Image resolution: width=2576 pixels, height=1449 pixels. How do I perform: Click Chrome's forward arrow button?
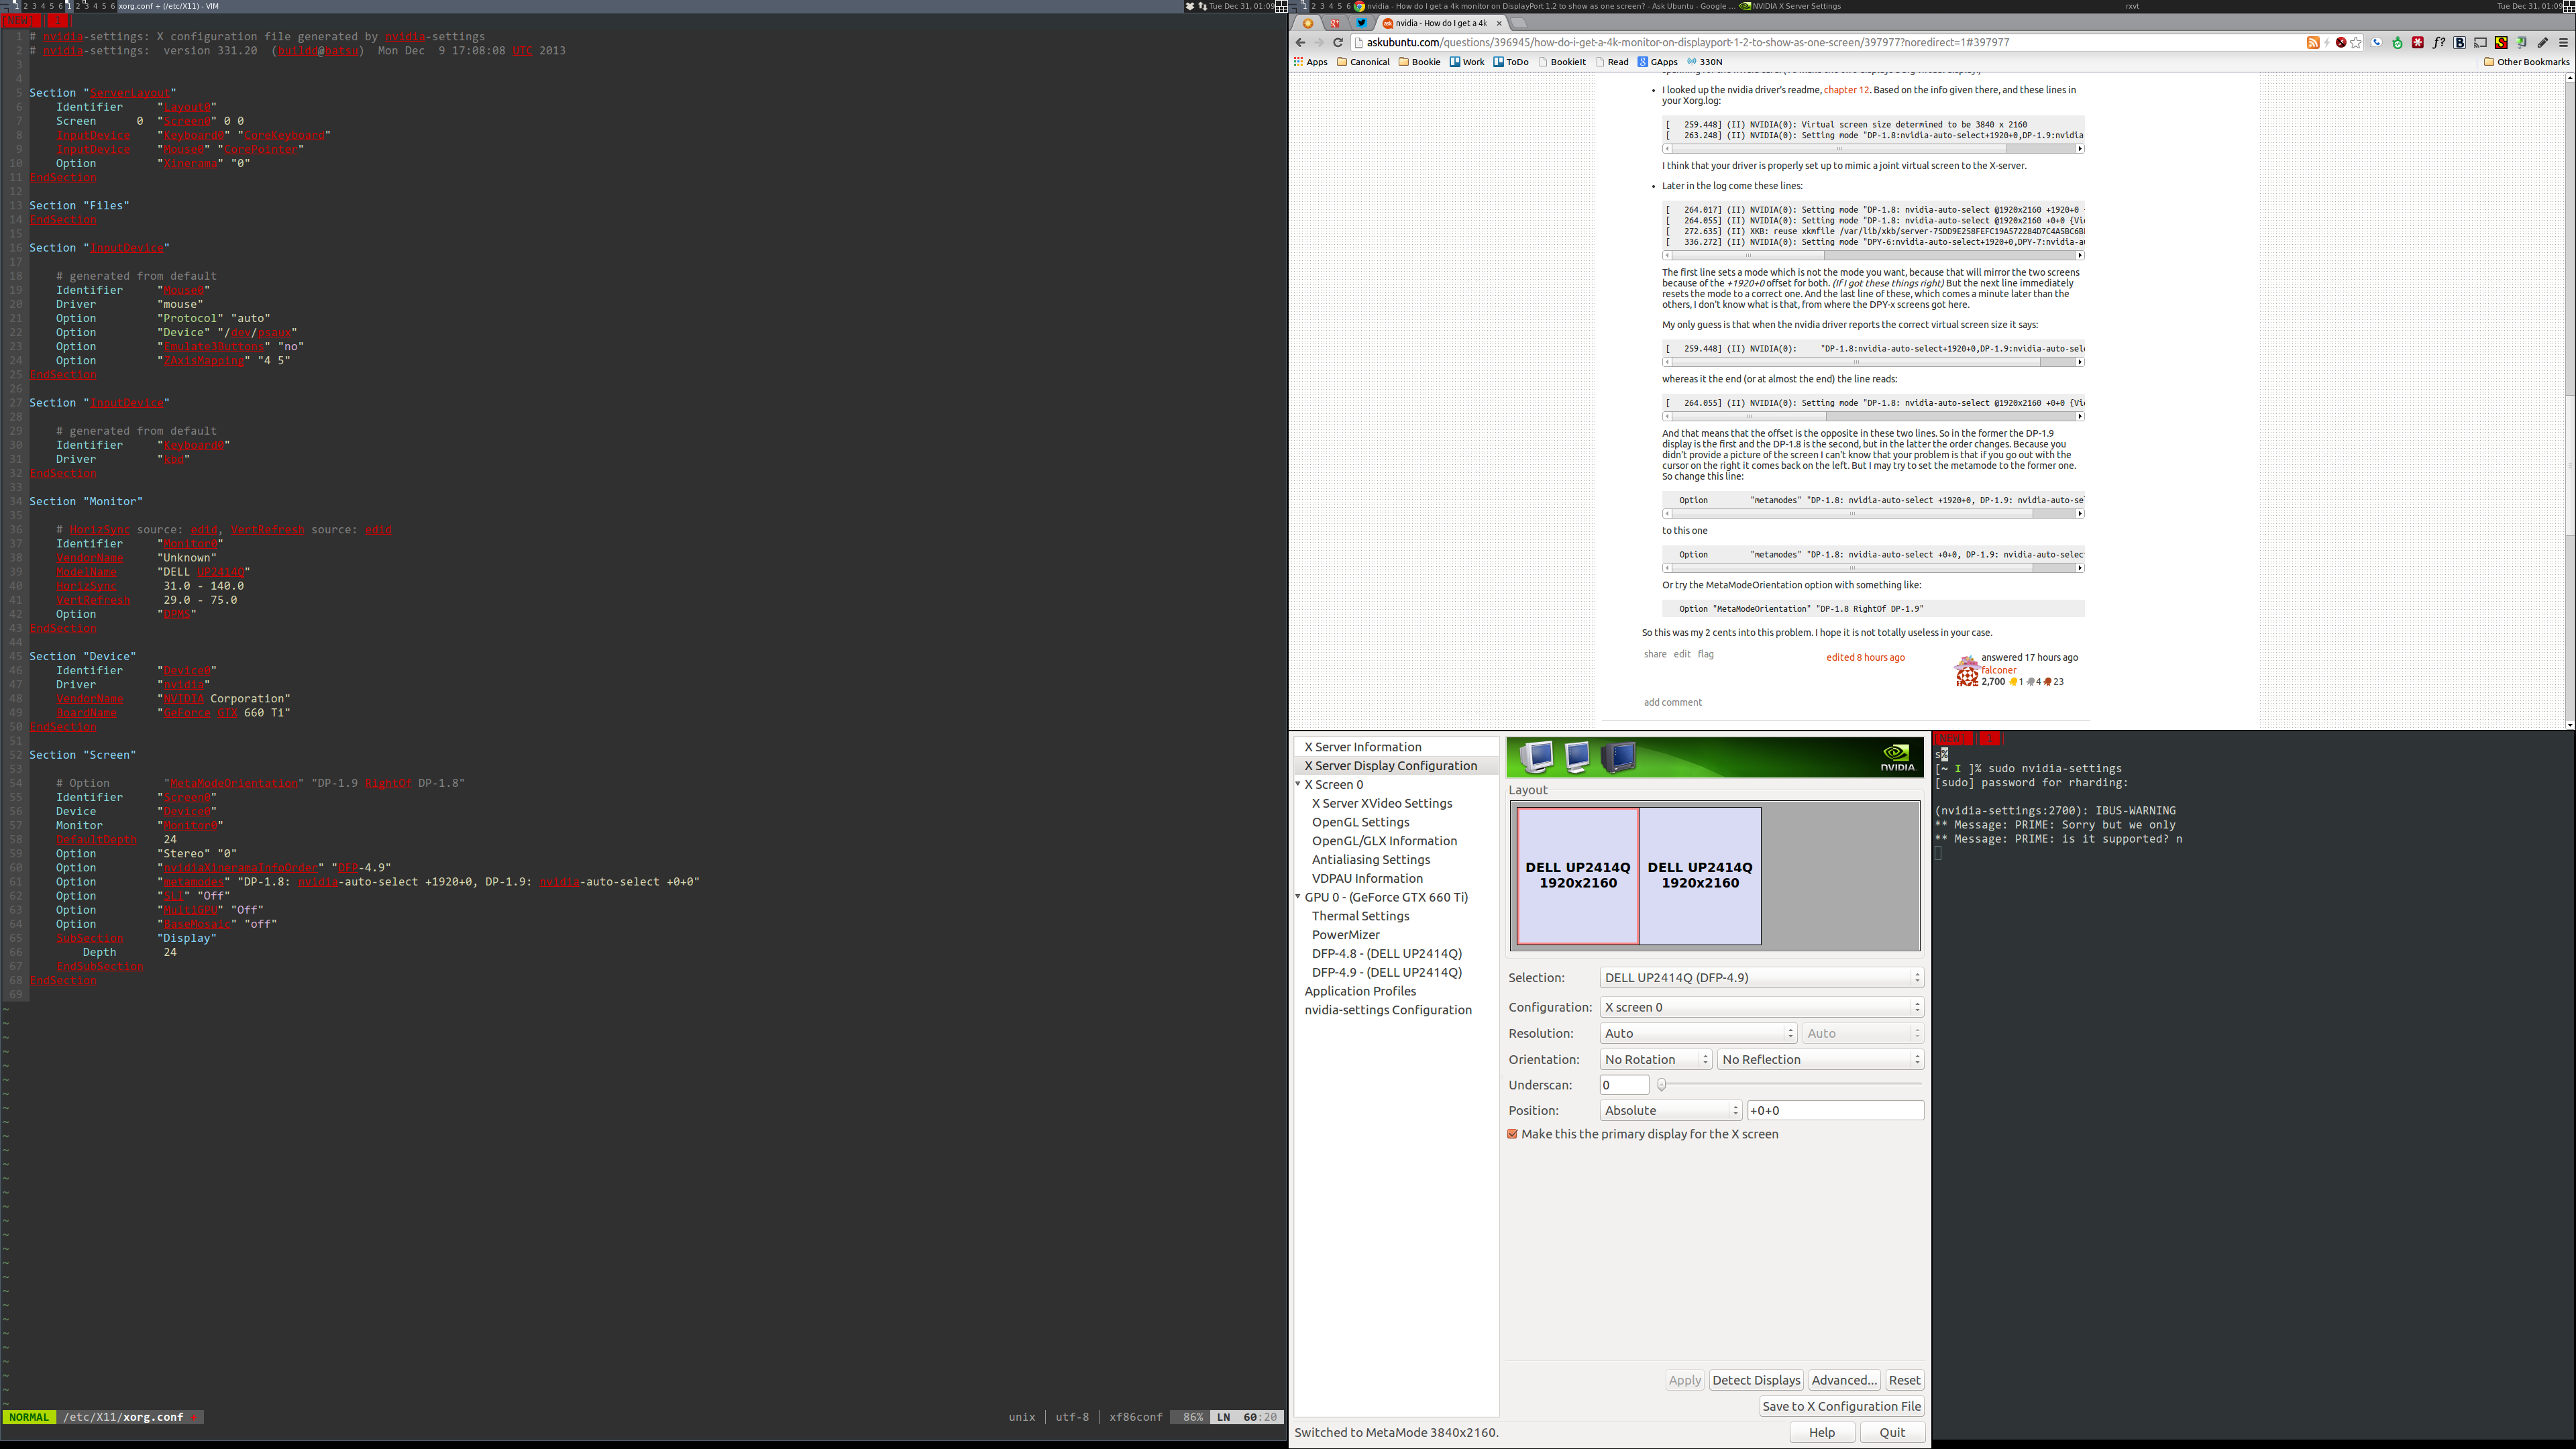point(1319,42)
